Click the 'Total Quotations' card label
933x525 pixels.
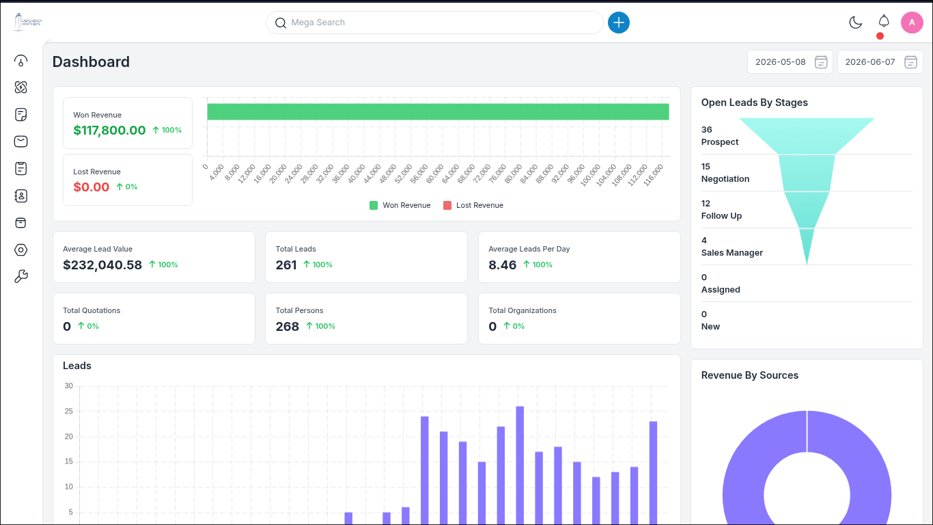click(x=92, y=310)
